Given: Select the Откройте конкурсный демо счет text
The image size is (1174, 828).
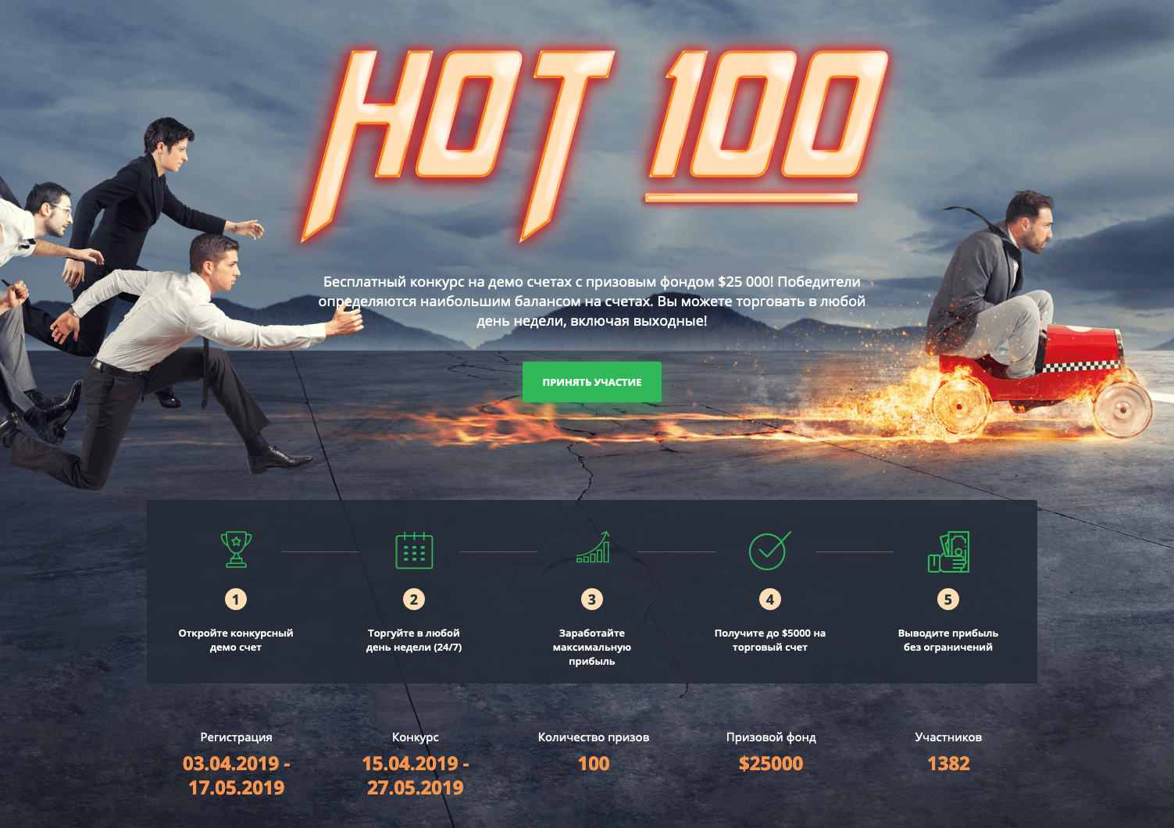Looking at the screenshot, I should (x=236, y=640).
